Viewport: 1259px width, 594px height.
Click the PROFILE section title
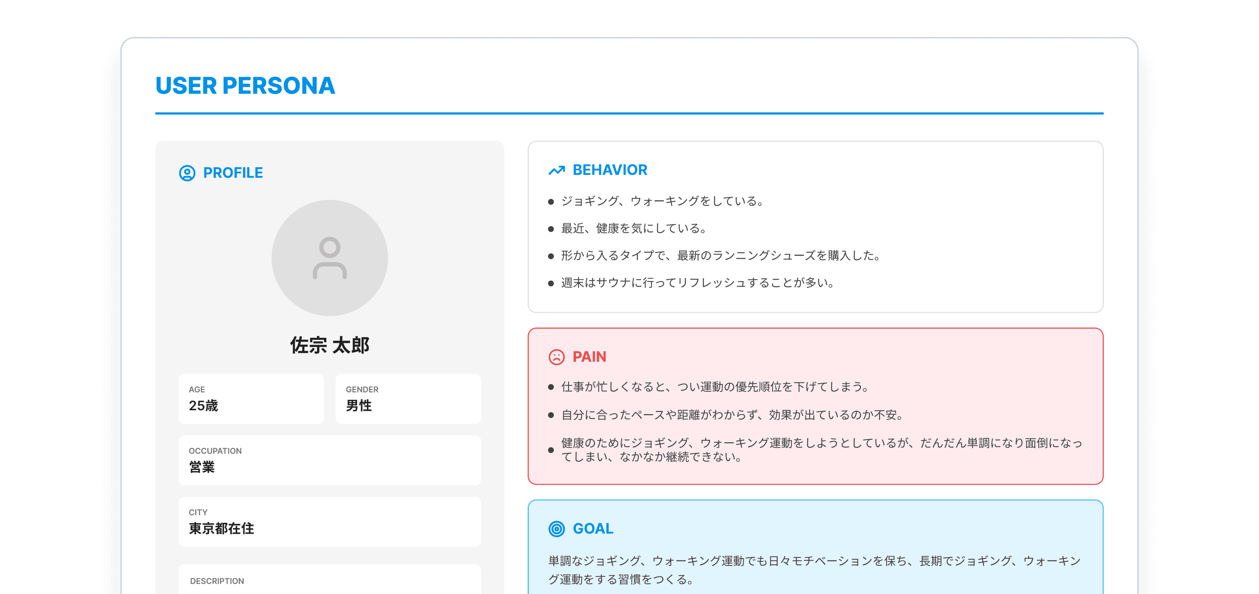click(x=233, y=172)
